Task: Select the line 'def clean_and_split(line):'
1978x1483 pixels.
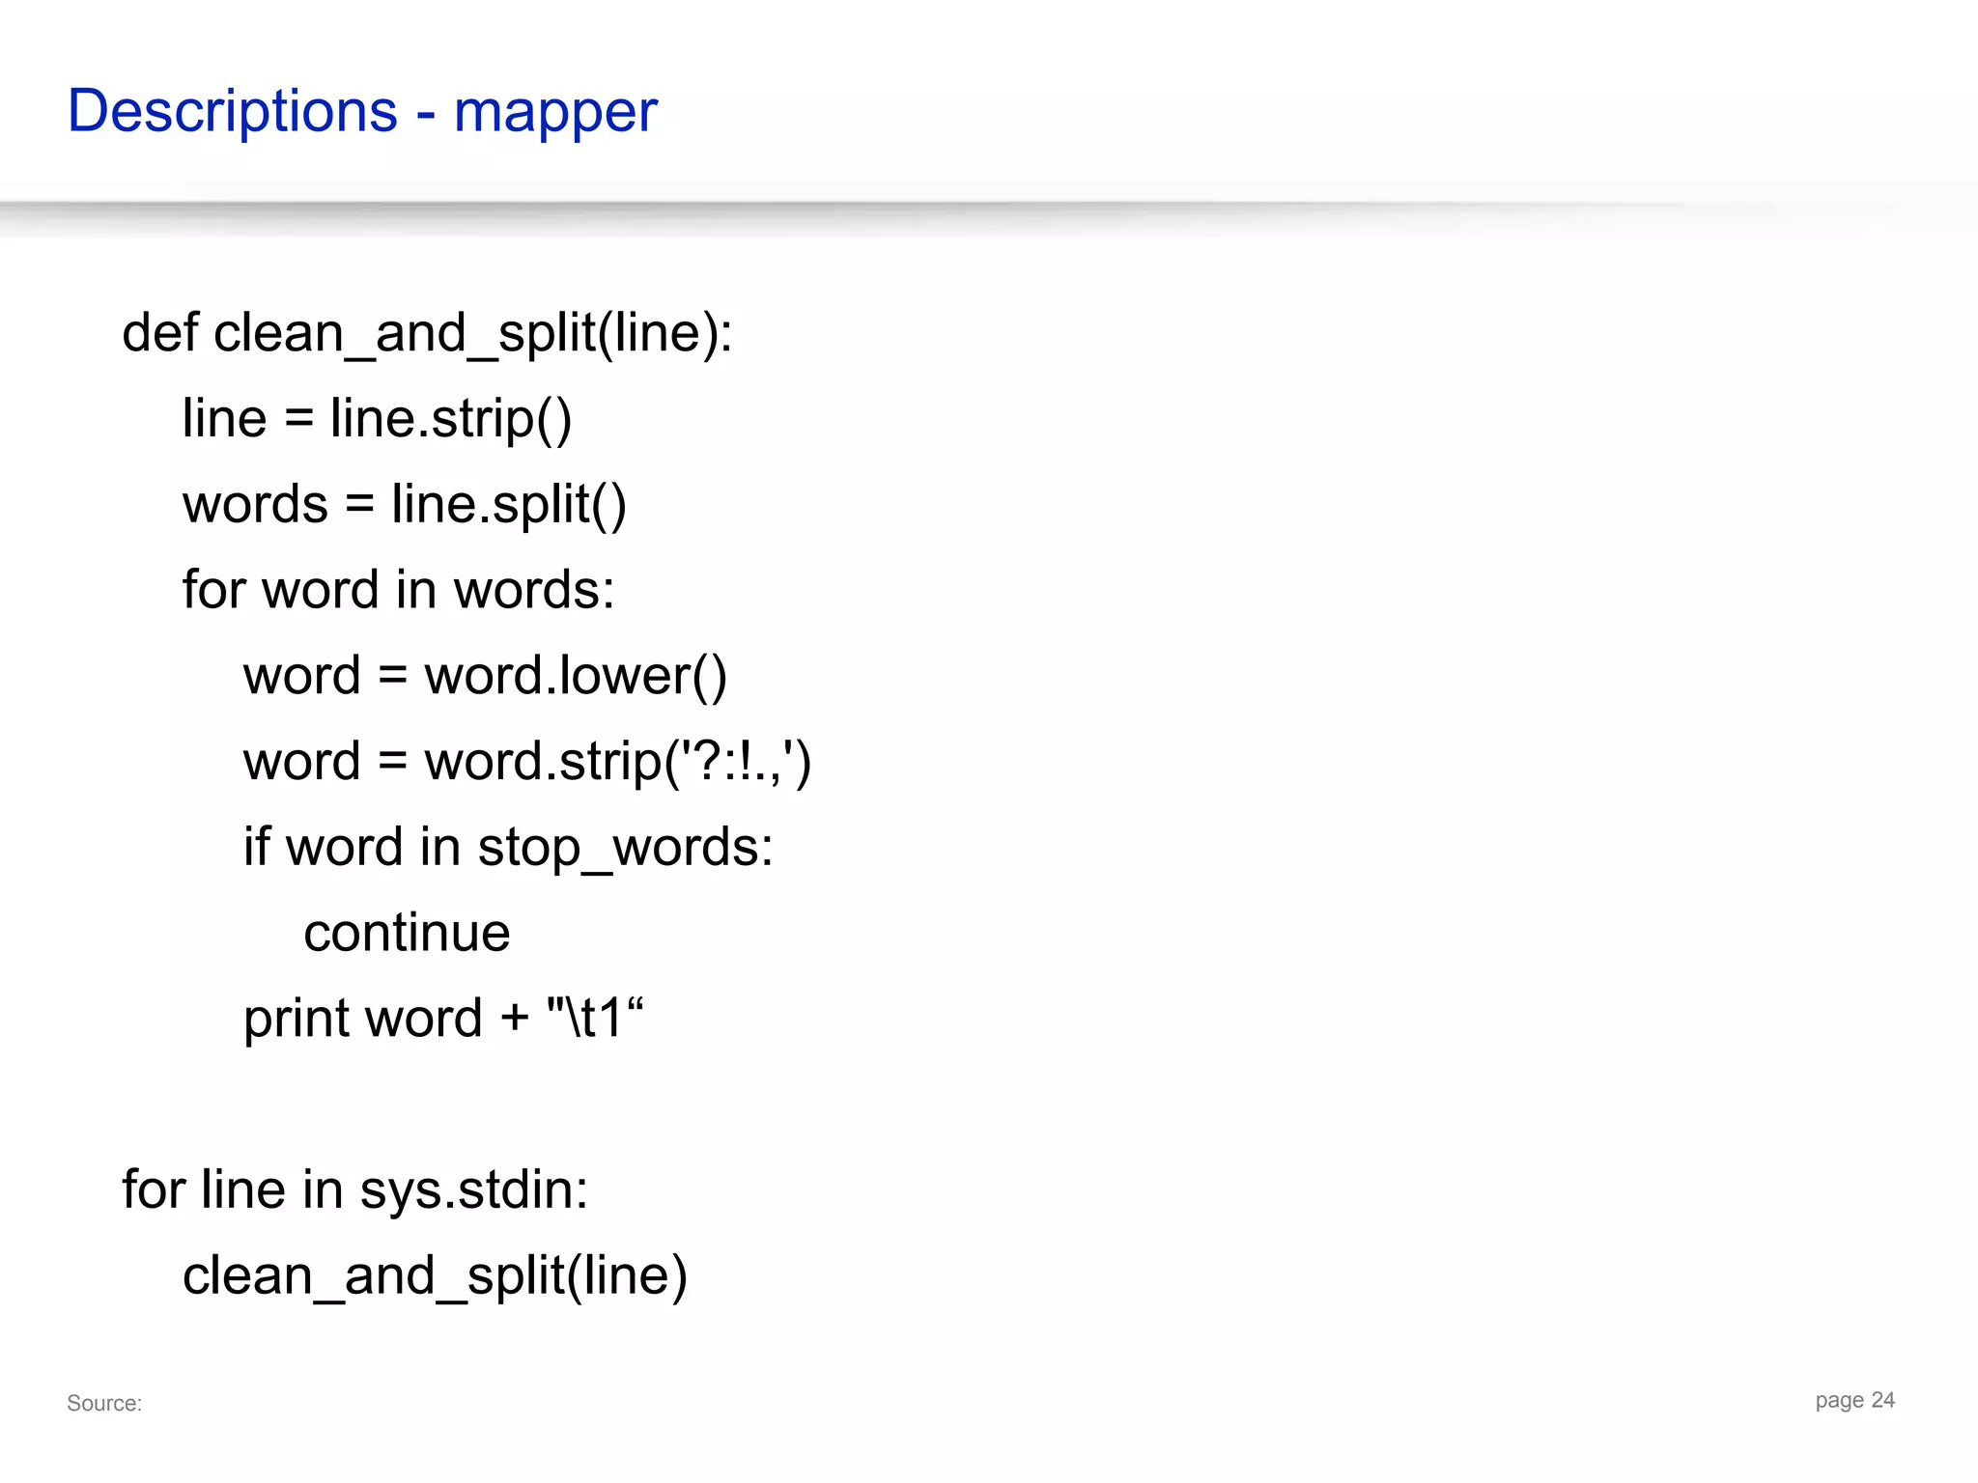Action: coord(427,334)
